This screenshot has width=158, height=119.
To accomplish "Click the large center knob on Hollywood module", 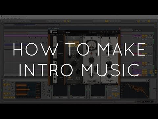I will [x=91, y=59].
